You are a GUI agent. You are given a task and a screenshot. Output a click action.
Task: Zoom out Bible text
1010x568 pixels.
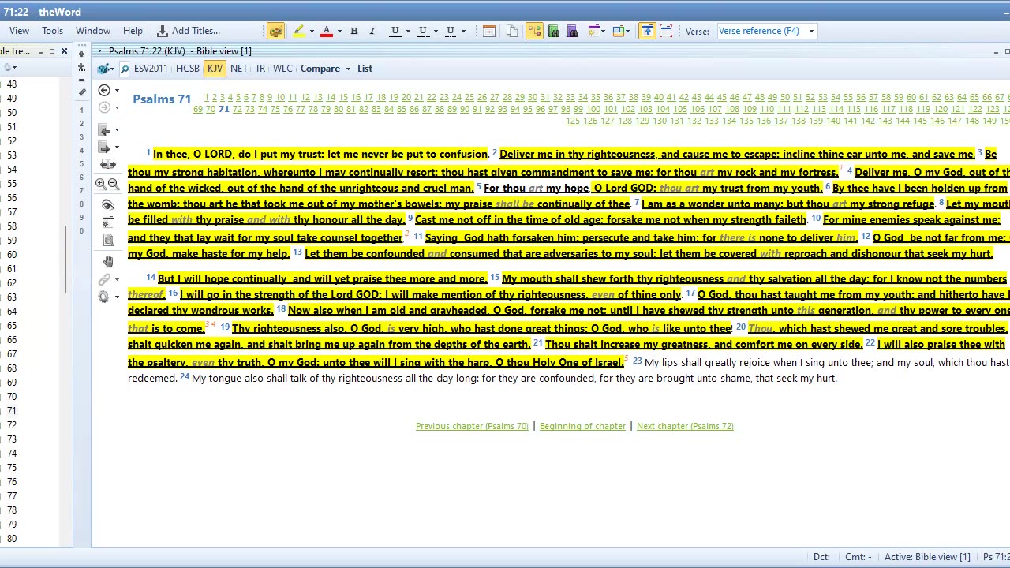[x=114, y=184]
